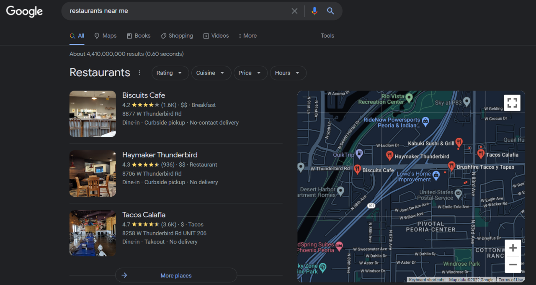Switch to the Maps tab
Screen dimensions: 536x285
coord(105,36)
